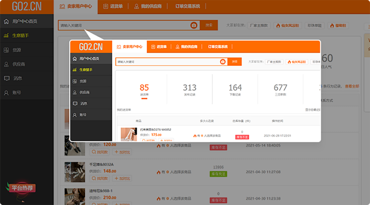Screen dimensions: 370x205
Task: Select the 313 发布记录 statistic
Action: click(x=189, y=90)
